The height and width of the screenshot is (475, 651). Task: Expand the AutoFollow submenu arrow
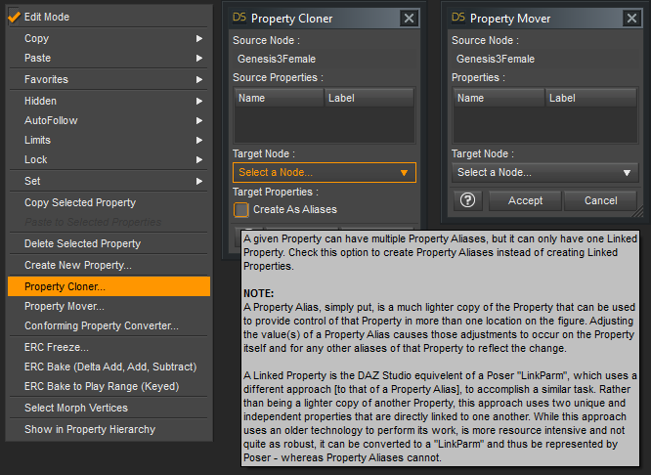pyautogui.click(x=199, y=120)
